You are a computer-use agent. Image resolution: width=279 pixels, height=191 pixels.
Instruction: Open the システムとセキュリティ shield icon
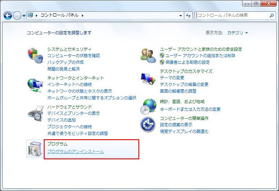tap(35, 55)
